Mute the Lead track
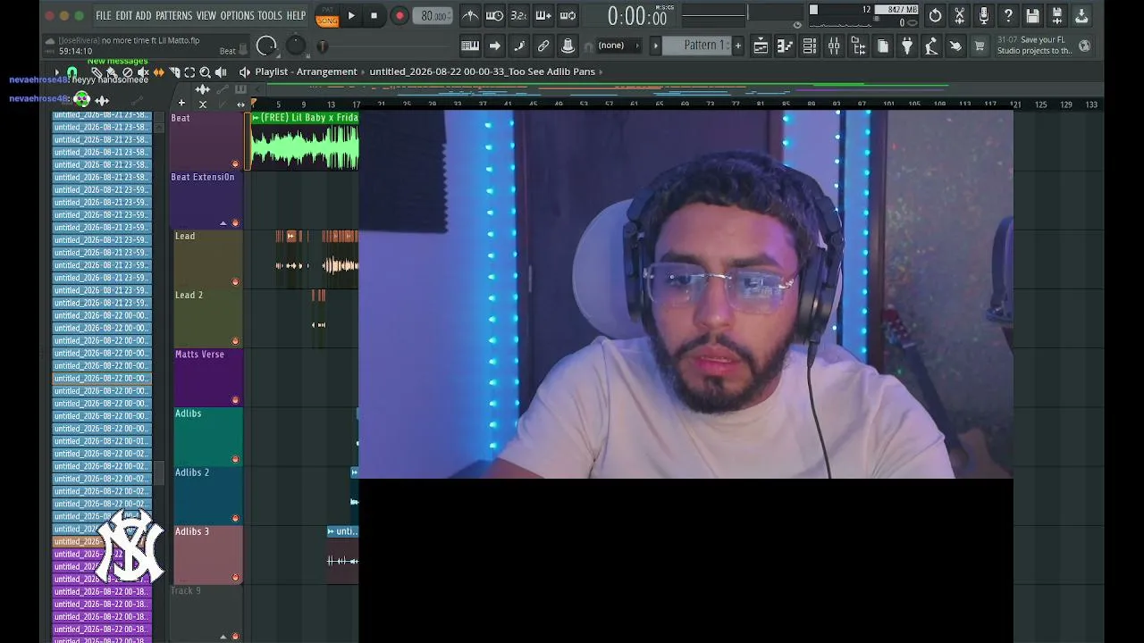Viewport: 1144px width, 643px height. tap(235, 282)
